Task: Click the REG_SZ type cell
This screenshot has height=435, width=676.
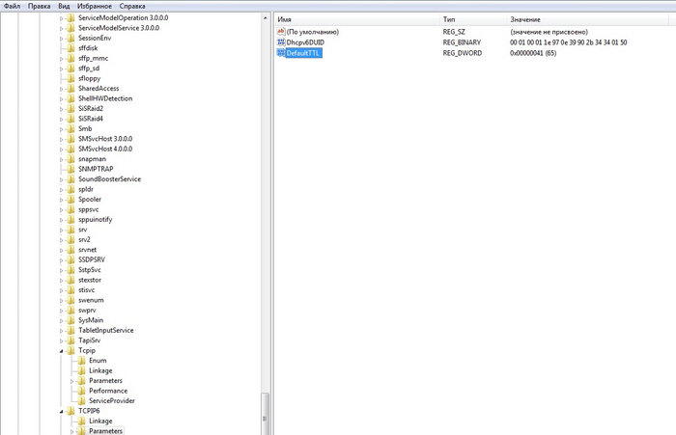Action: 454,32
